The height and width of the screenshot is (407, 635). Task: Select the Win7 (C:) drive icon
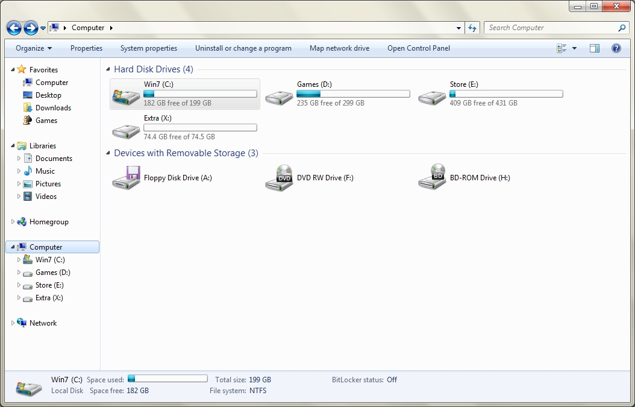tap(126, 96)
